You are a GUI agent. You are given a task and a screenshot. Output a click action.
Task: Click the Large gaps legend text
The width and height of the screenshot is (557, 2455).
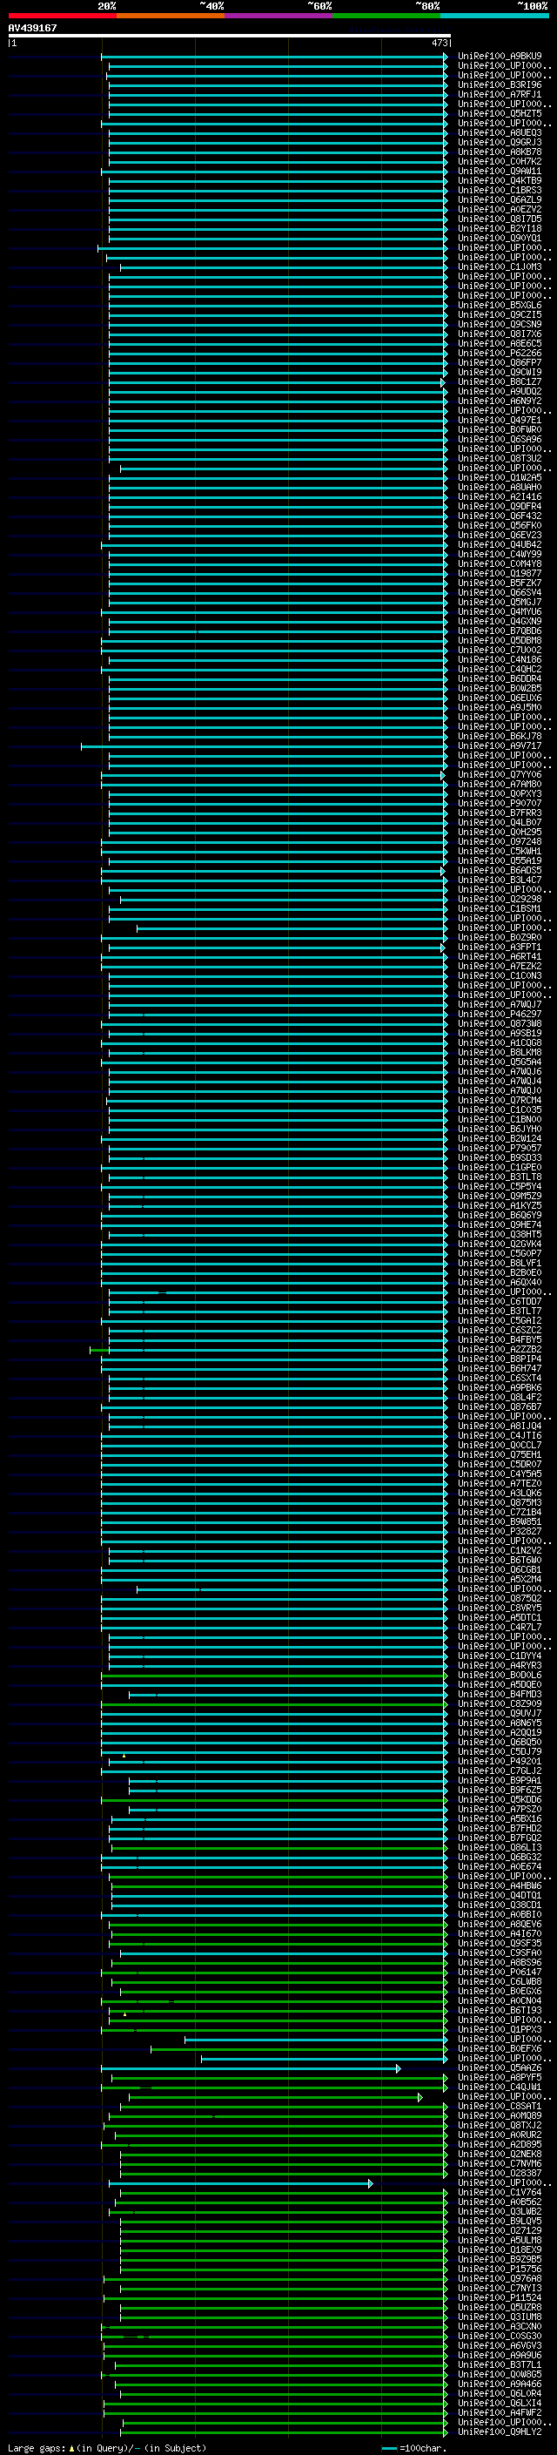coord(107,2447)
